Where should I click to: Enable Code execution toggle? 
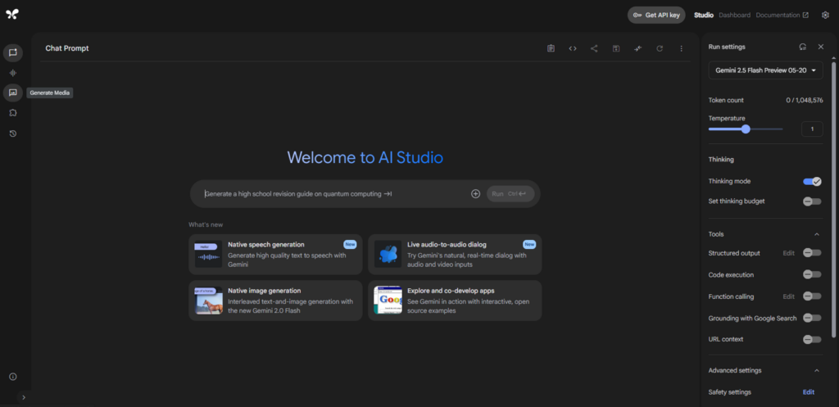coord(812,274)
